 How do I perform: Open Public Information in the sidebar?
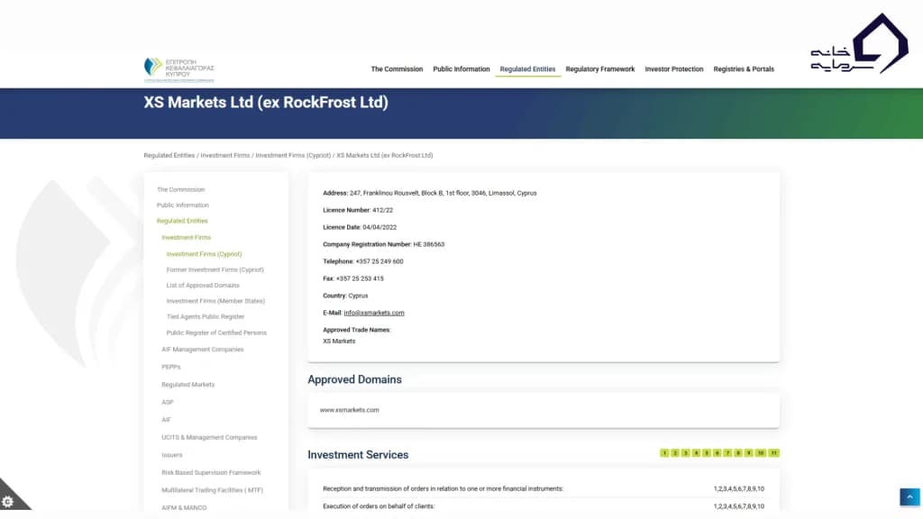(x=182, y=205)
